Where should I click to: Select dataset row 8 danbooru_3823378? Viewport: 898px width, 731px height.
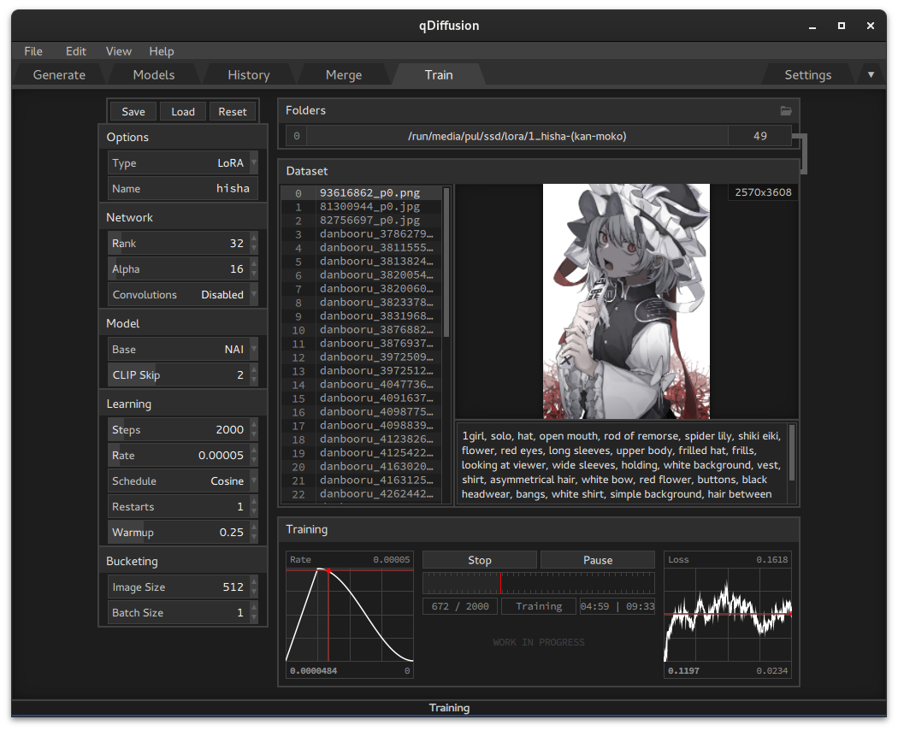362,303
